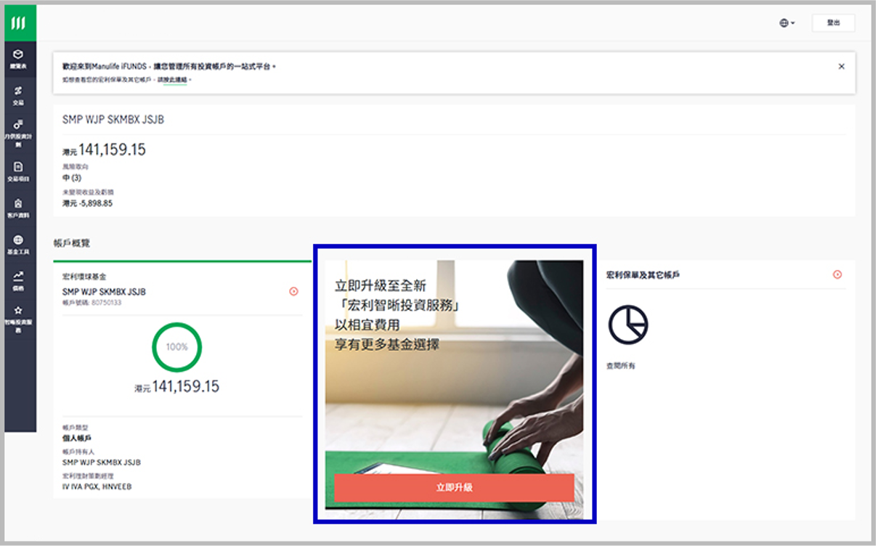Click the 港元 -5,898.85 loss value
The image size is (878, 546).
[87, 203]
